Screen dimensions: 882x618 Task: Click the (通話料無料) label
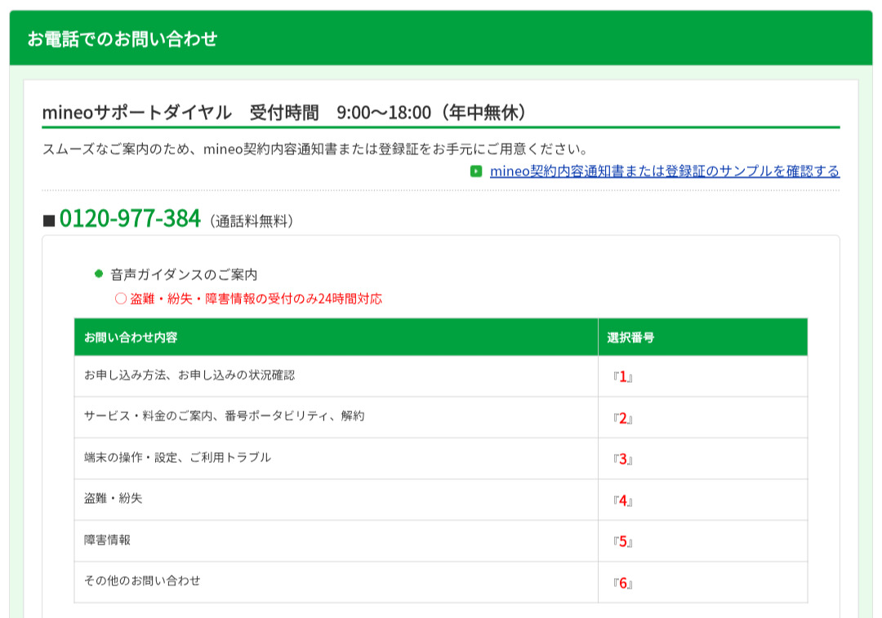tap(251, 221)
